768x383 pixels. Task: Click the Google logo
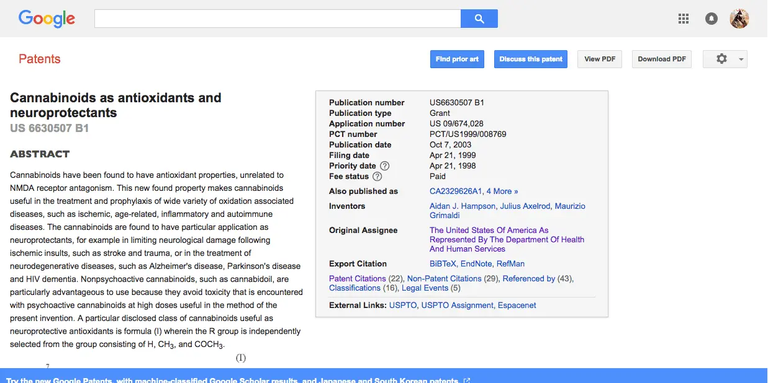[47, 19]
